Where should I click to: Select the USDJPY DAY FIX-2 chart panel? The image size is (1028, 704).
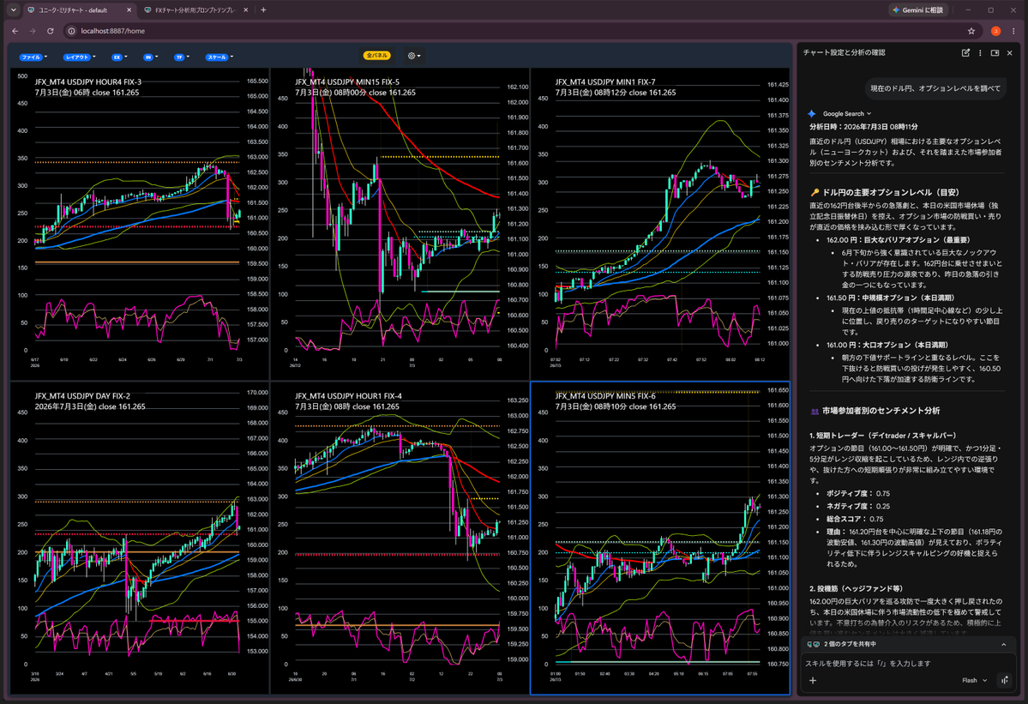(139, 539)
